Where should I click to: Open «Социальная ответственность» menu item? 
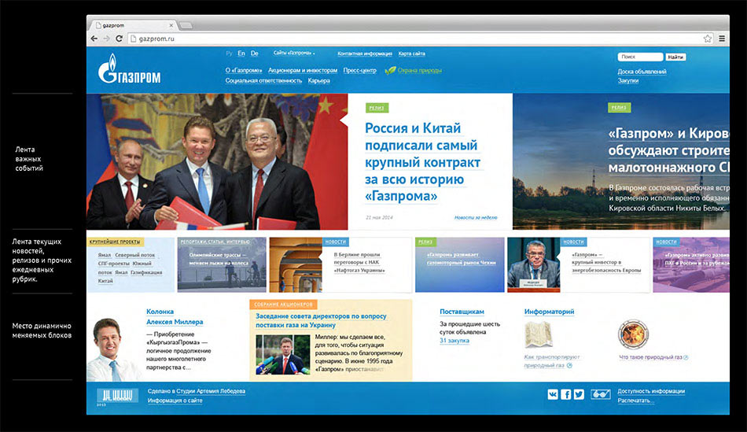pos(263,80)
